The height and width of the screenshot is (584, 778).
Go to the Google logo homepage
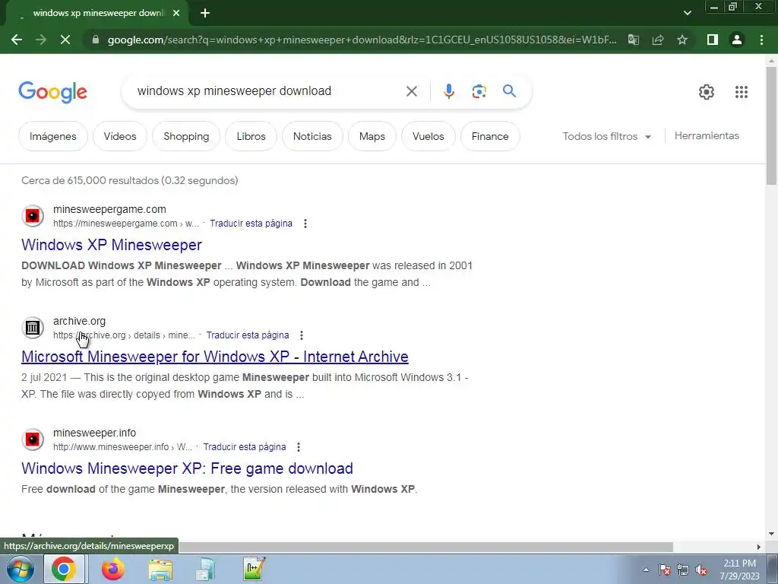pyautogui.click(x=52, y=92)
